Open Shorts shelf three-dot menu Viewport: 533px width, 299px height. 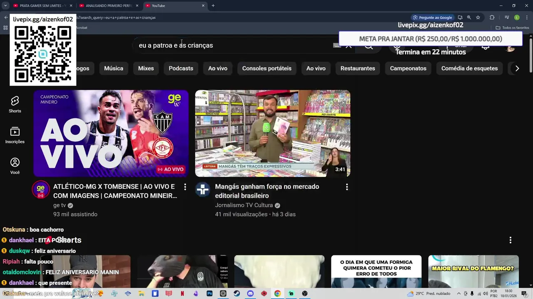click(510, 240)
